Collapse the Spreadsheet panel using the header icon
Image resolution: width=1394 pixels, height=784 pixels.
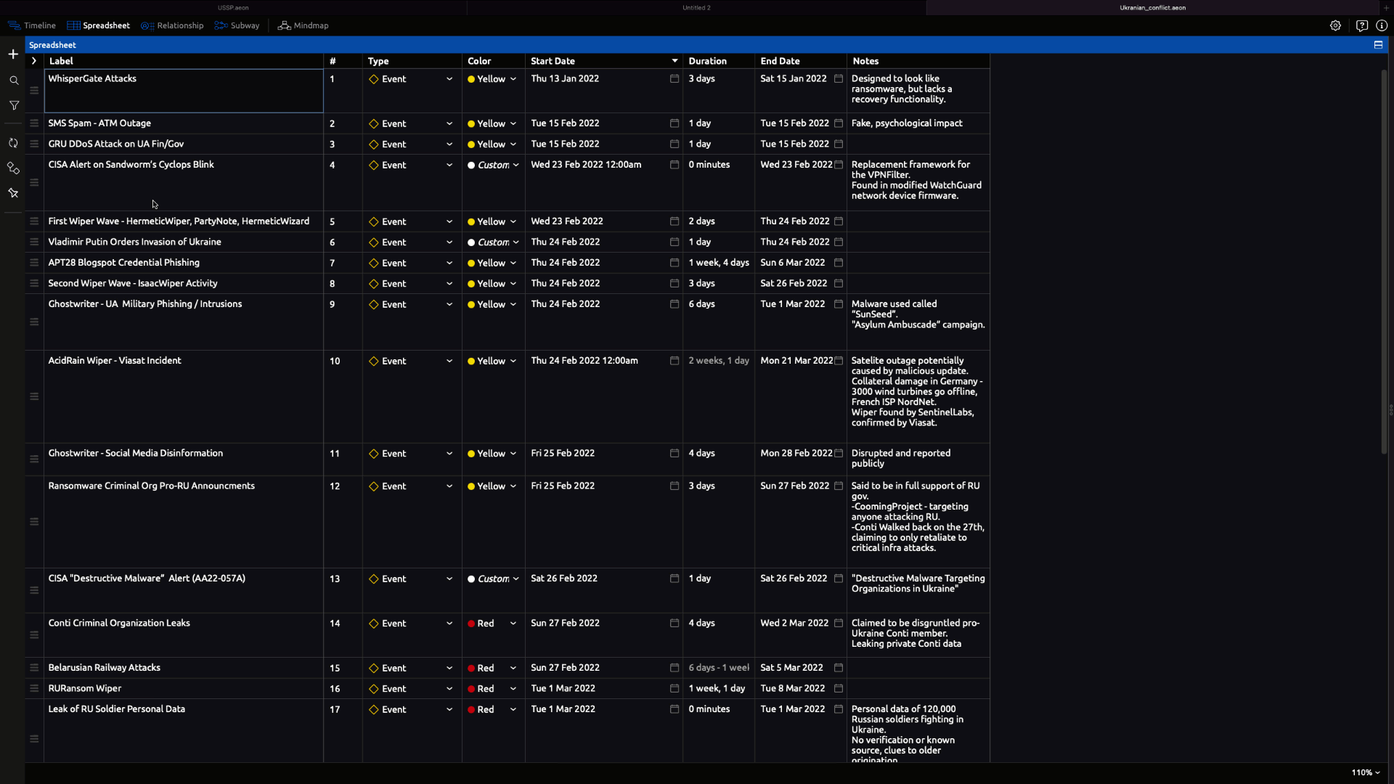[x=1378, y=45]
